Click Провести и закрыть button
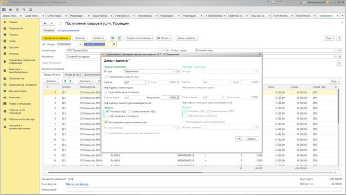 (56, 38)
